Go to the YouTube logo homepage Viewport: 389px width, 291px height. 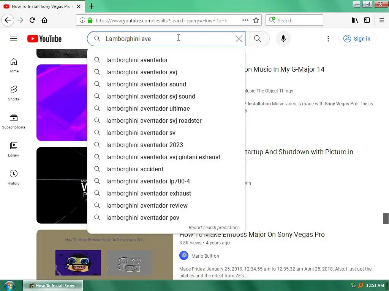(44, 39)
